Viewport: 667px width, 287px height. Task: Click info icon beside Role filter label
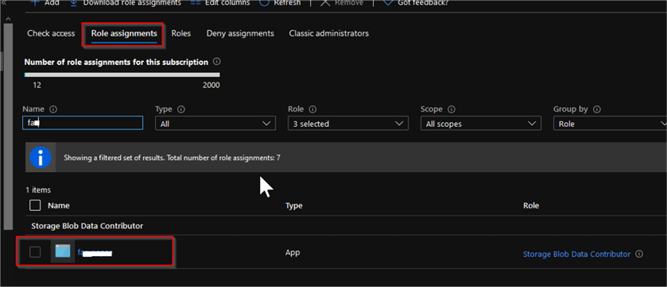tap(312, 109)
